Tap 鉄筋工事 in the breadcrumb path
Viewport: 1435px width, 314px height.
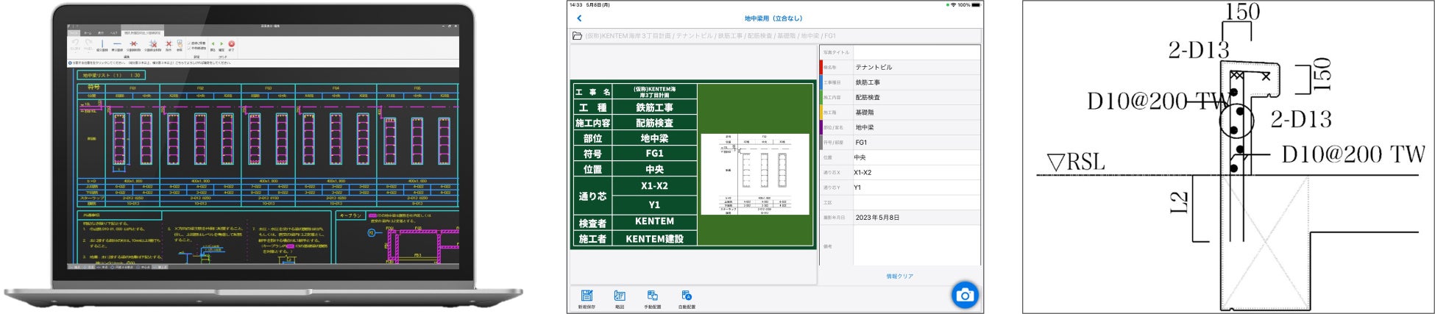pos(730,35)
